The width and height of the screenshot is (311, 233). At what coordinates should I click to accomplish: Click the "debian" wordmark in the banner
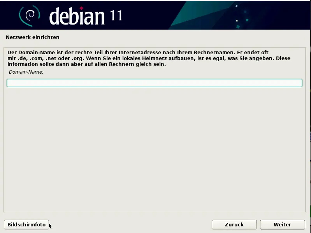tap(77, 16)
